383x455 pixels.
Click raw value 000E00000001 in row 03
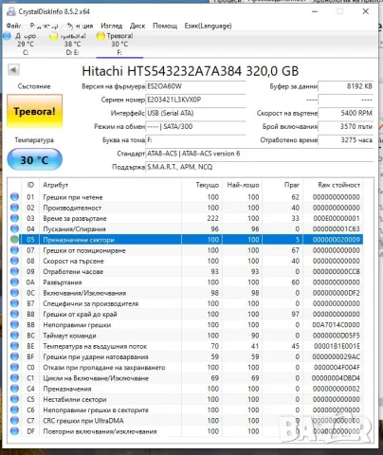[337, 218]
